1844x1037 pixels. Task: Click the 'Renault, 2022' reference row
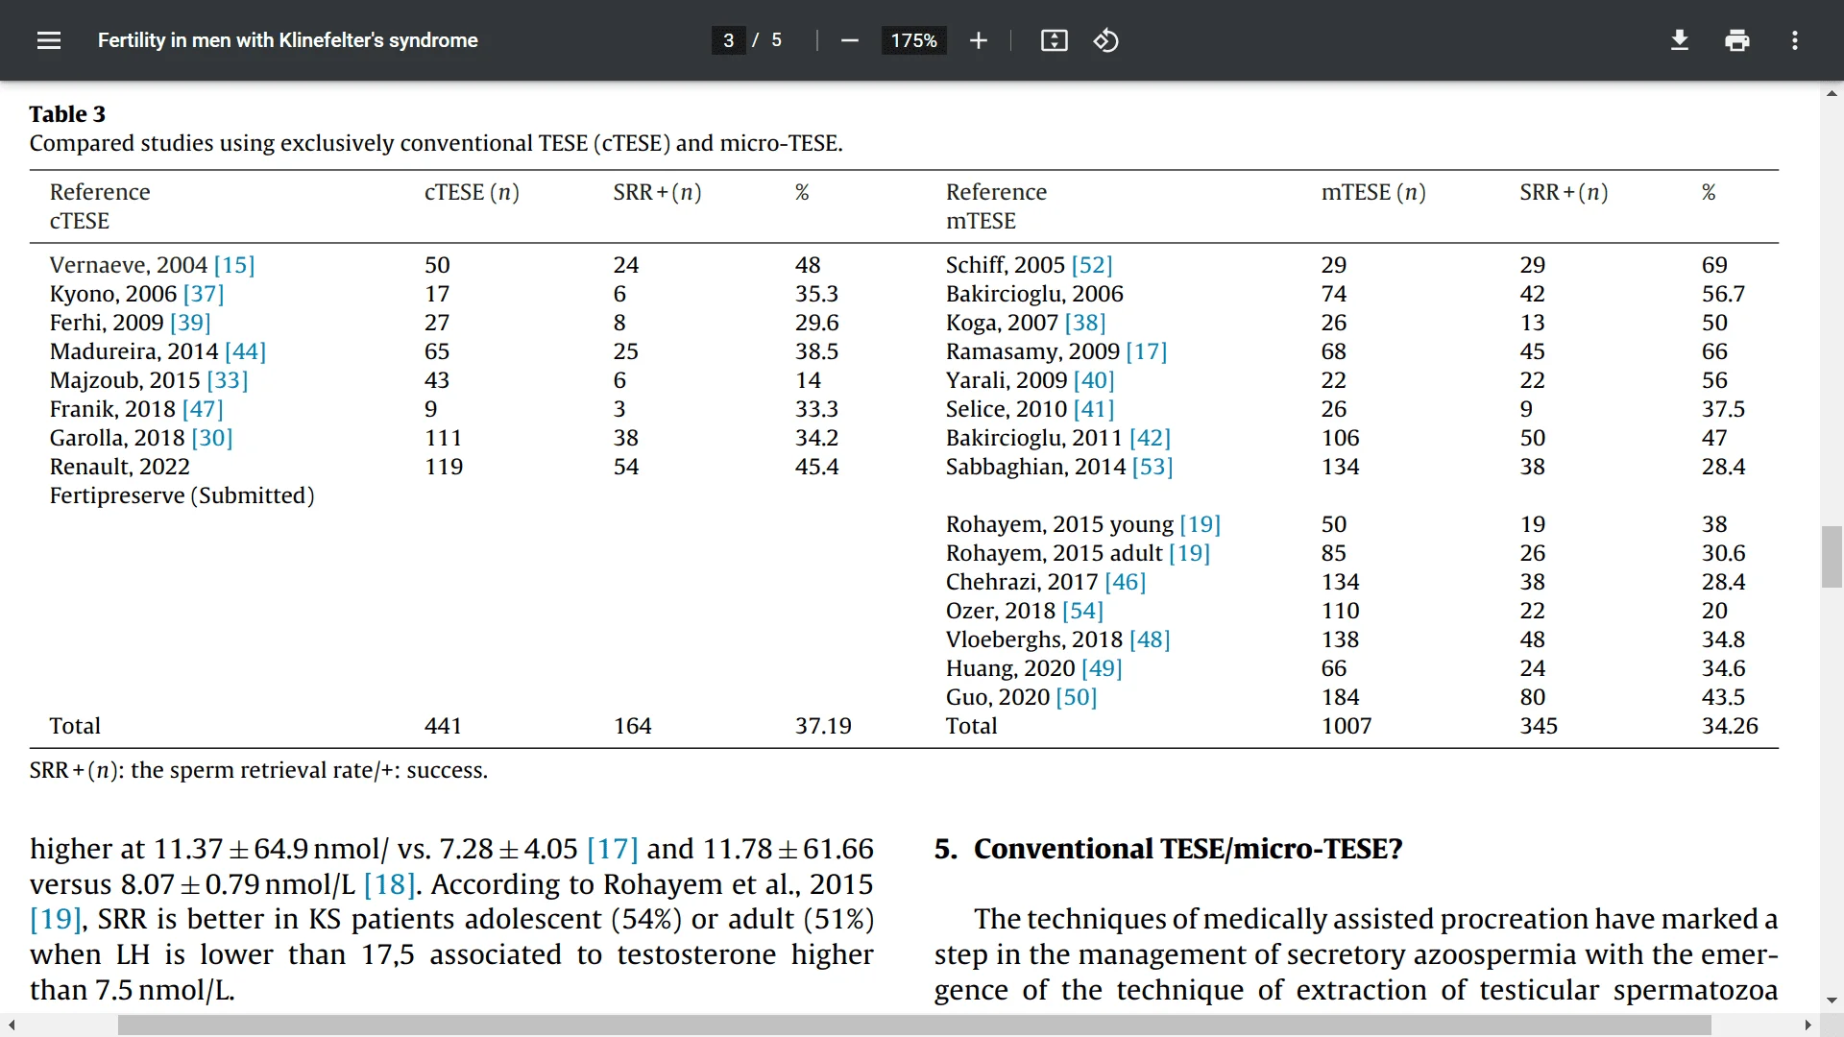point(120,467)
